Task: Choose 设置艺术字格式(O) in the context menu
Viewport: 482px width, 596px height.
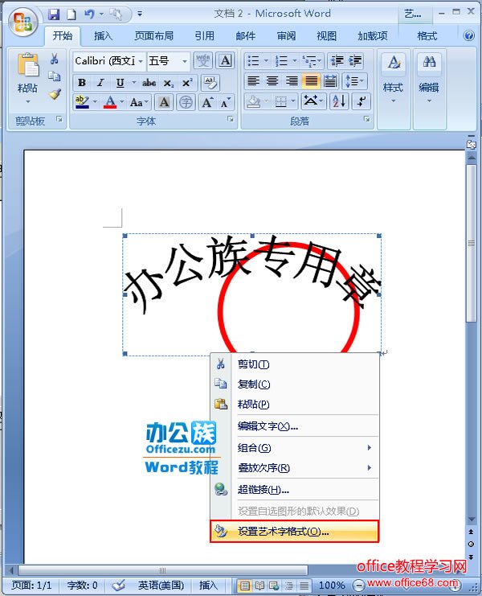Action: click(295, 532)
